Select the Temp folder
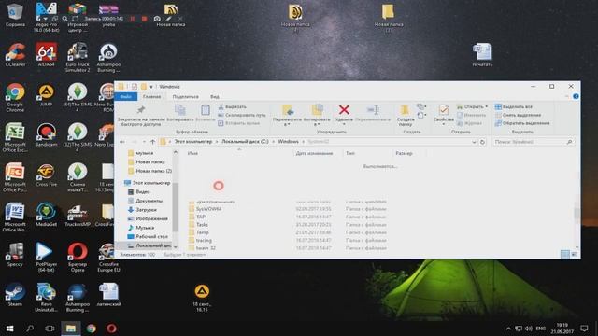Screen dimensions: 598x336 pyautogui.click(x=199, y=232)
